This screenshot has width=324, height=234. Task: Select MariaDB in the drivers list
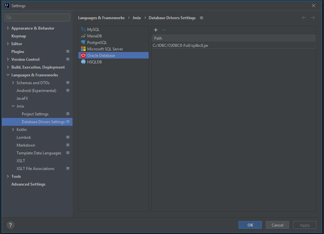point(114,36)
